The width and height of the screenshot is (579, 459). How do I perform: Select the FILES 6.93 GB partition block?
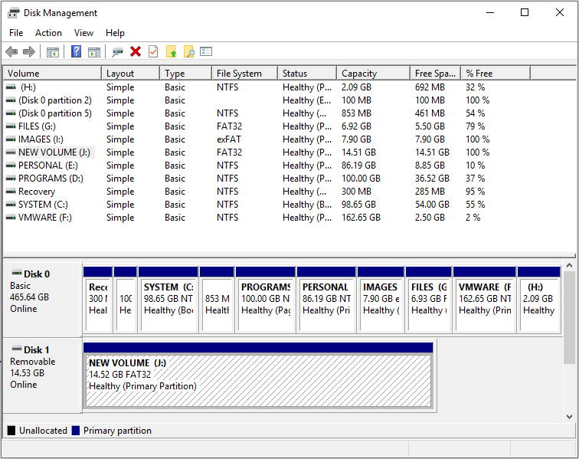click(429, 300)
